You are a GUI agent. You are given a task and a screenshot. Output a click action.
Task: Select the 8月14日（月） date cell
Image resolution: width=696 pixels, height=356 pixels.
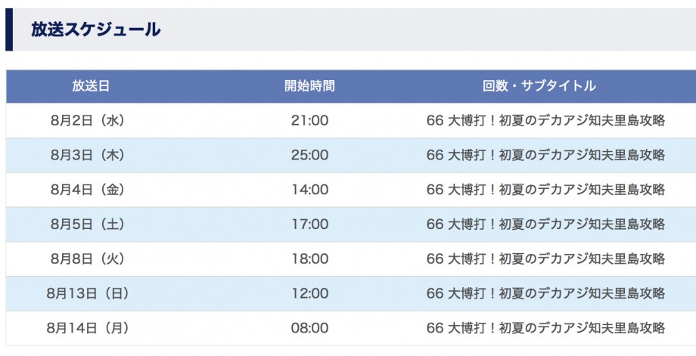pos(88,327)
